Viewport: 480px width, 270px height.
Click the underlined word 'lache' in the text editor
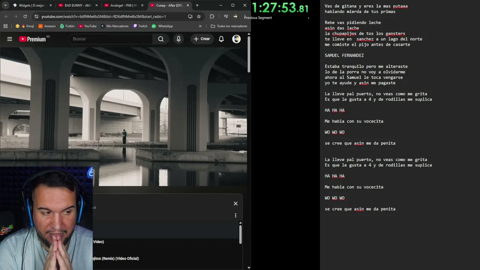coord(353,28)
